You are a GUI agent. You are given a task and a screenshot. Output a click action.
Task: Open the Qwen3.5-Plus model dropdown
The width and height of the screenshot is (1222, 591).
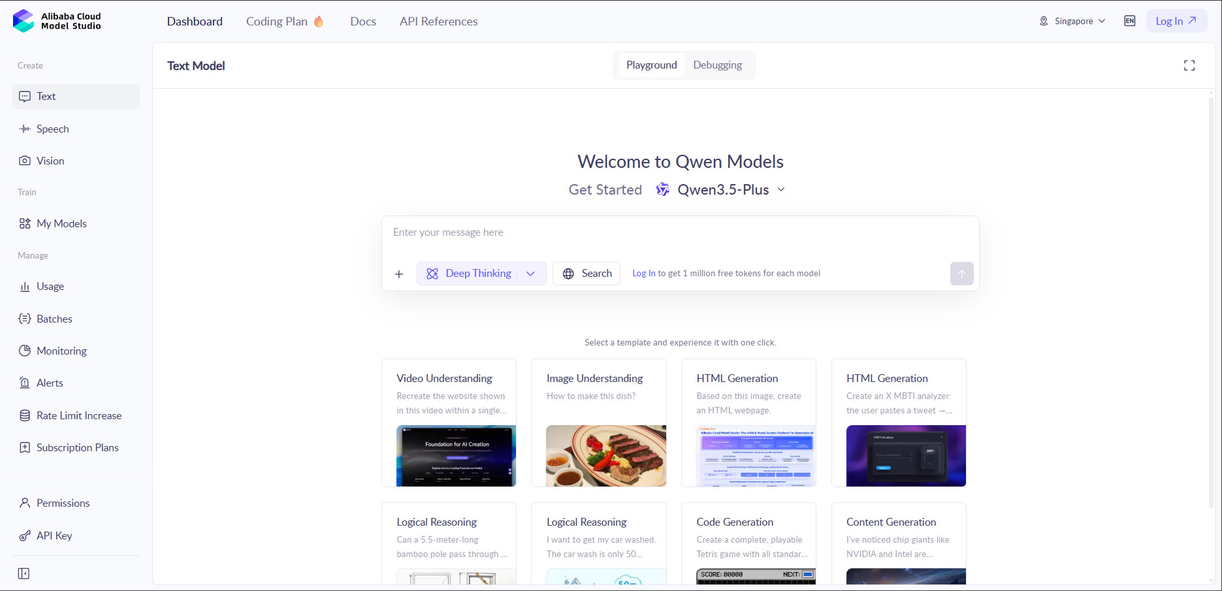coord(721,189)
